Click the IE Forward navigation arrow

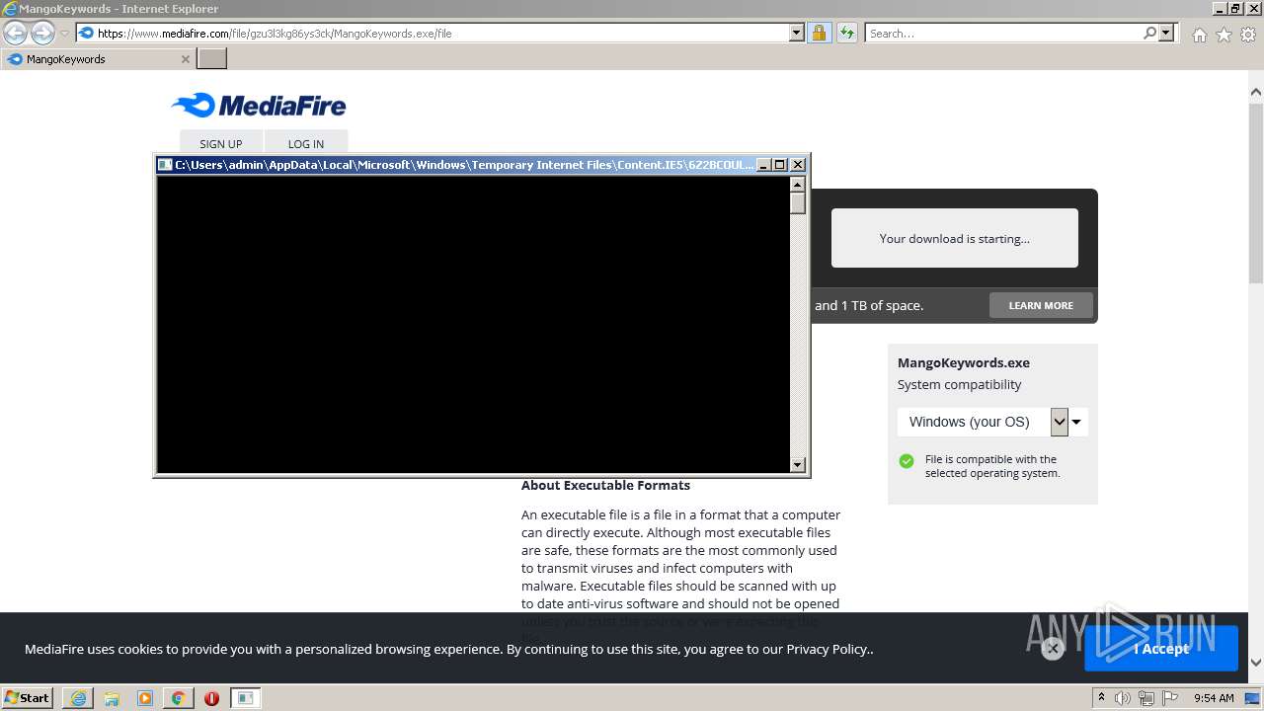click(42, 34)
